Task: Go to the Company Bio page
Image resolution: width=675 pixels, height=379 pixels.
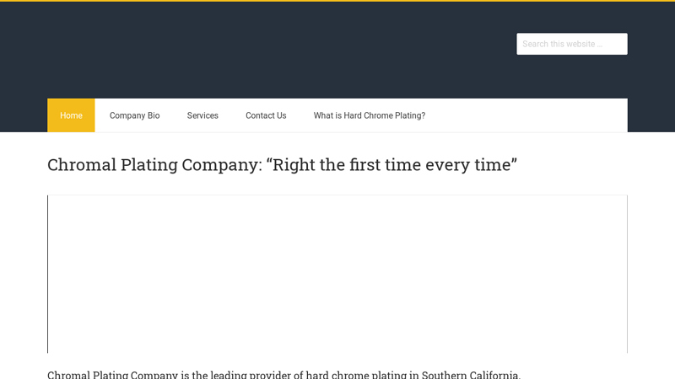Action: pyautogui.click(x=134, y=115)
